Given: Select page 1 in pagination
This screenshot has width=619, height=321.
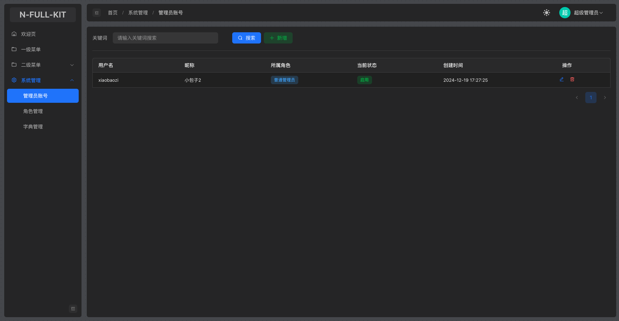Looking at the screenshot, I should [591, 98].
